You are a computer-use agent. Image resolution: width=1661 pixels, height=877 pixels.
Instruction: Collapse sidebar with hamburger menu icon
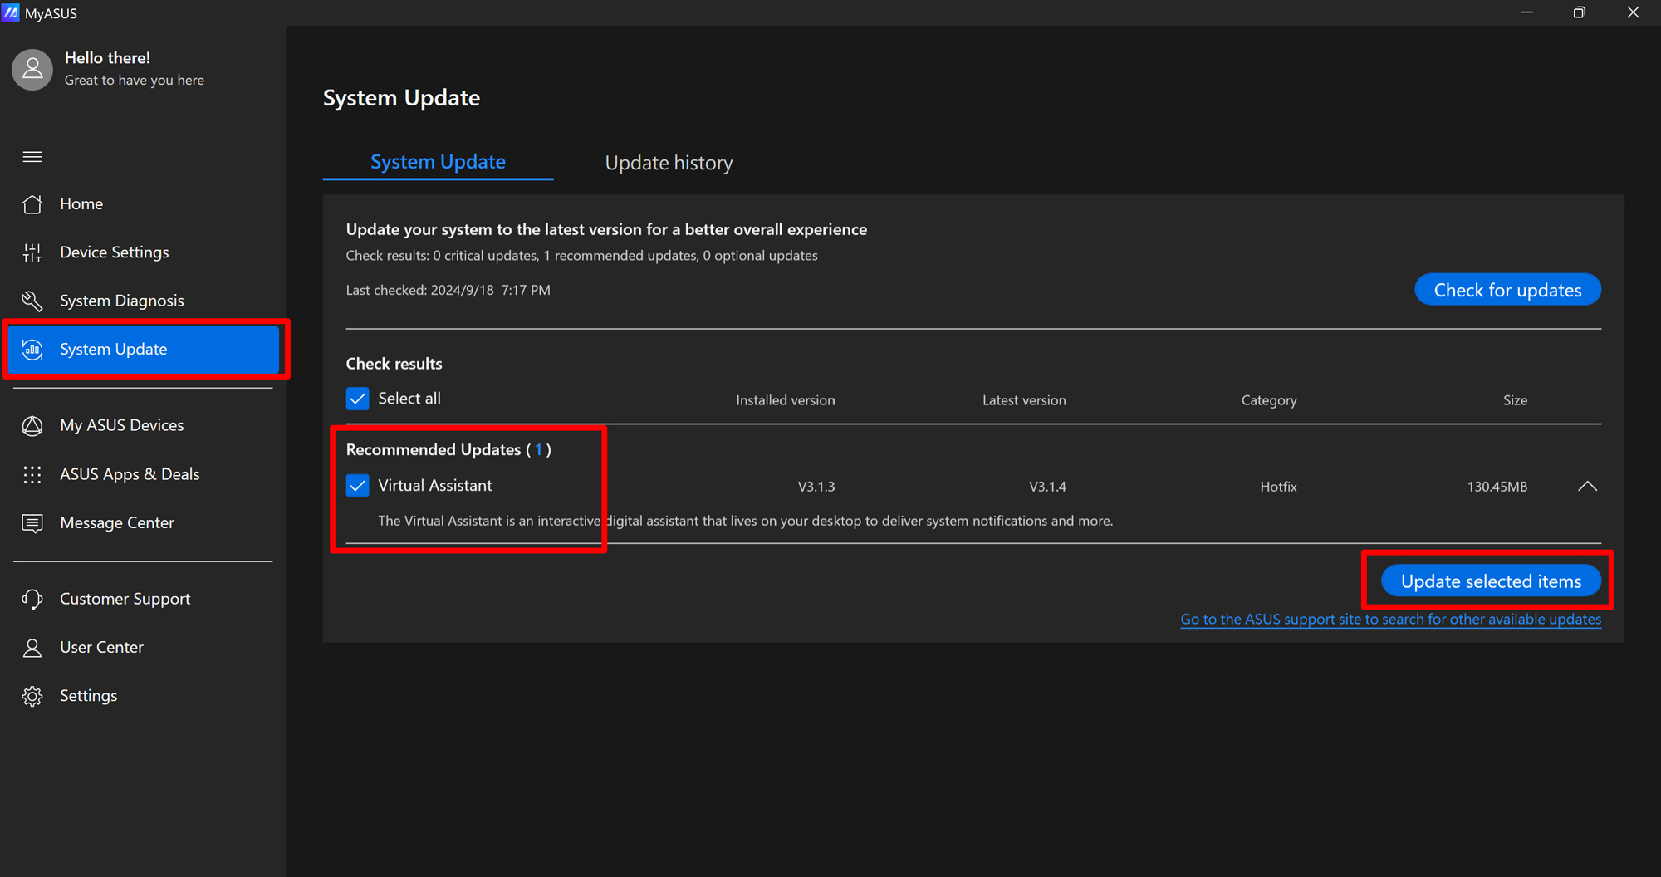coord(32,157)
